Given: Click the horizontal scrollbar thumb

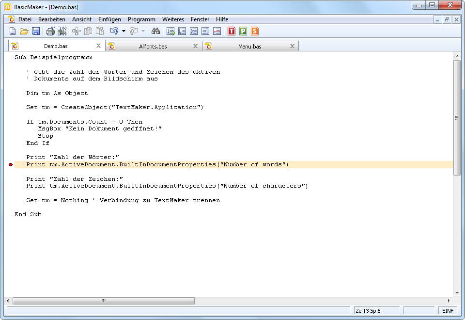Looking at the screenshot, I should pos(103,301).
